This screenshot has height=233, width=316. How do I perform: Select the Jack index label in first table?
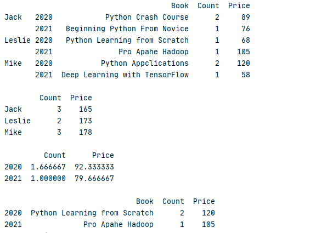pos(13,17)
